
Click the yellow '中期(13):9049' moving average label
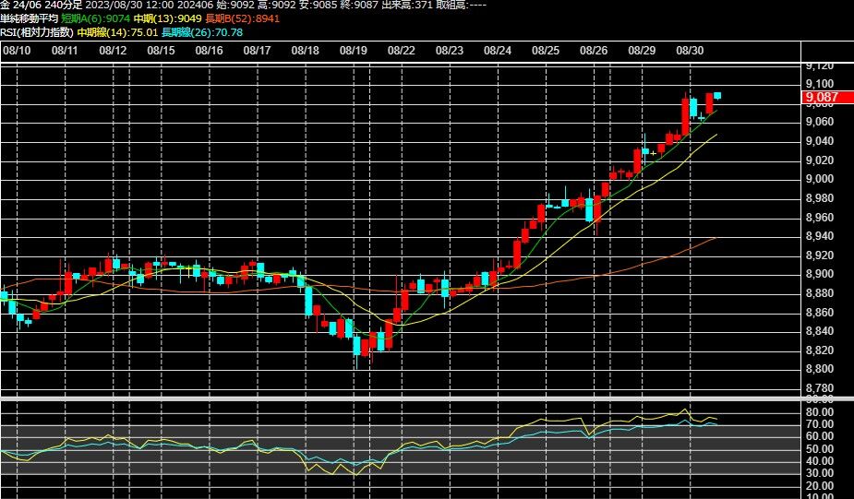coord(167,18)
